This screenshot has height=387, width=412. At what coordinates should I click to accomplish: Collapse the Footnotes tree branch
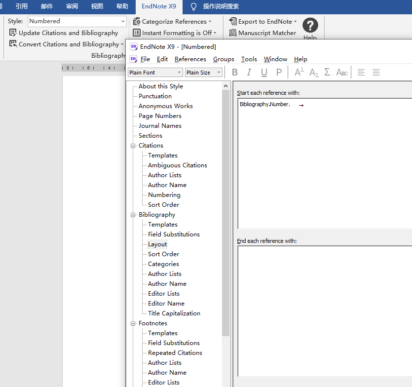click(132, 323)
